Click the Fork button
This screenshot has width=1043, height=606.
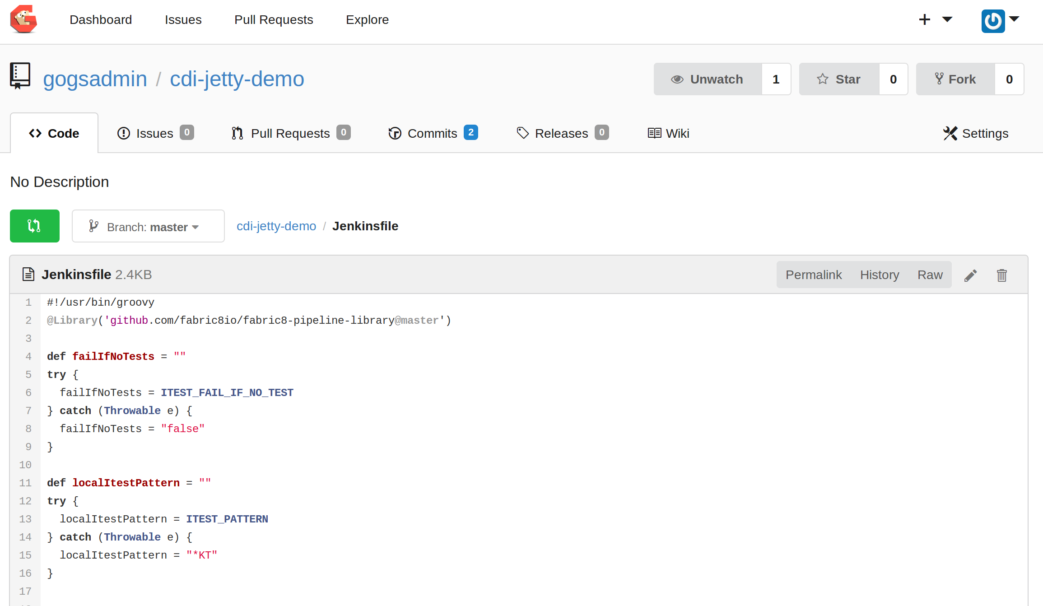click(955, 79)
